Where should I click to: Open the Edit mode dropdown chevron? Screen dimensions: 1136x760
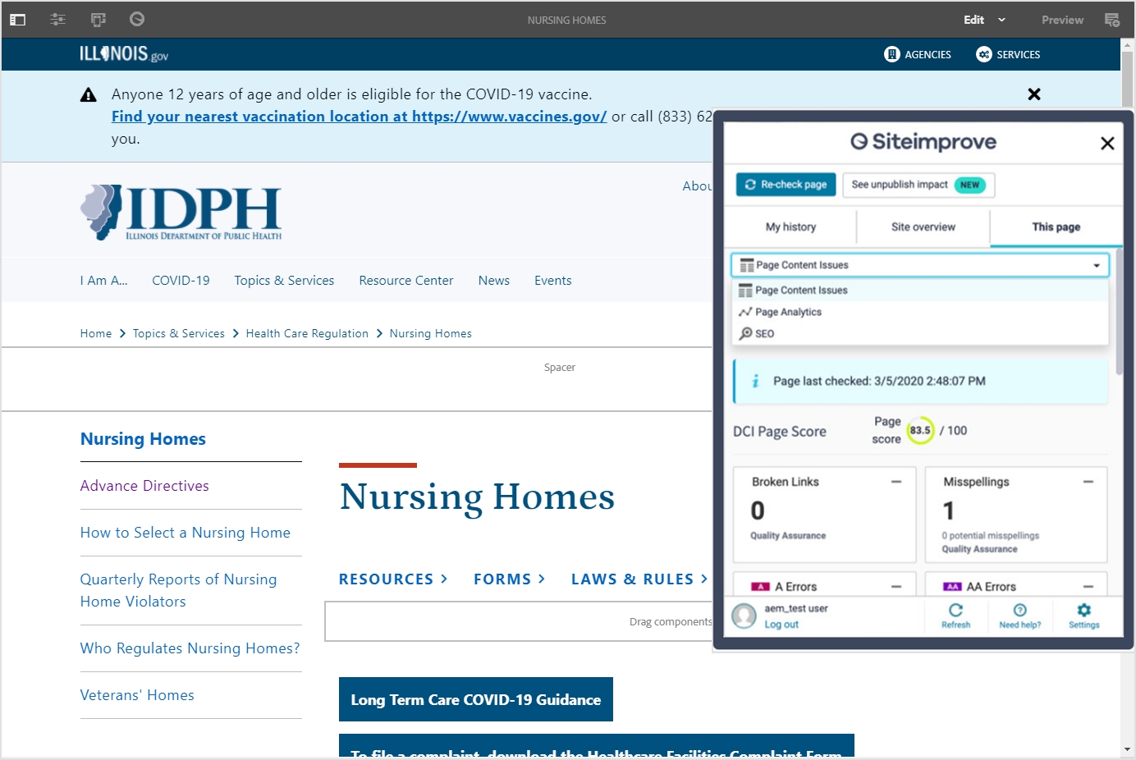click(x=1001, y=20)
